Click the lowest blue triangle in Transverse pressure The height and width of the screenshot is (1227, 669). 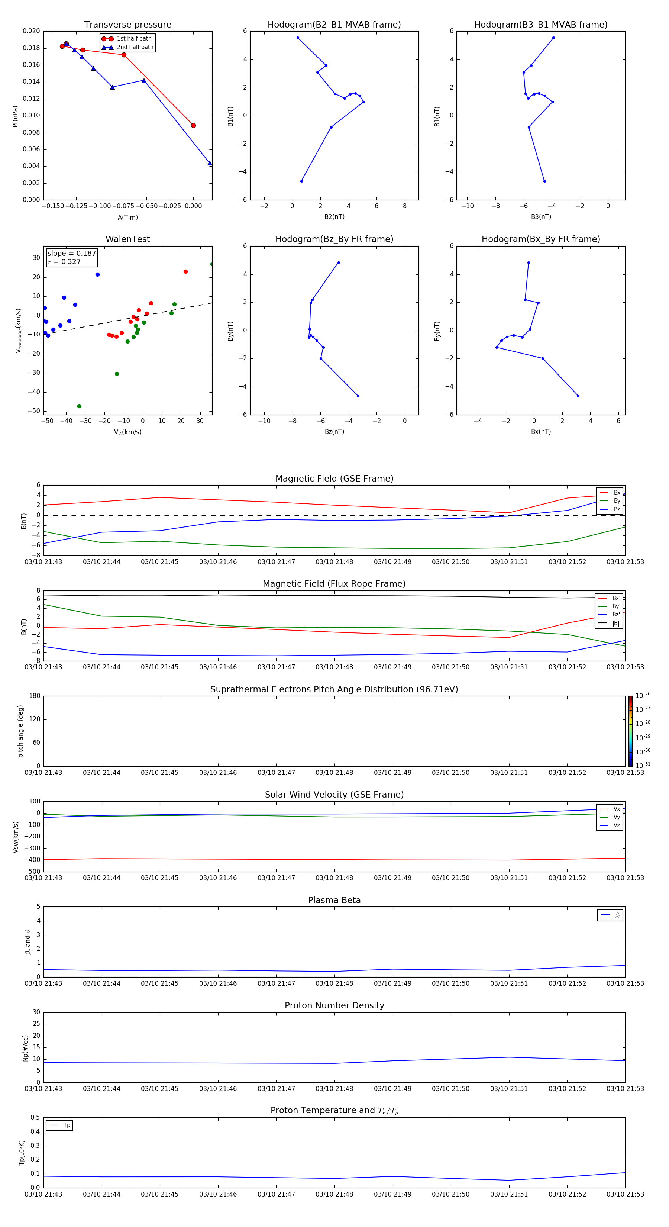(210, 163)
